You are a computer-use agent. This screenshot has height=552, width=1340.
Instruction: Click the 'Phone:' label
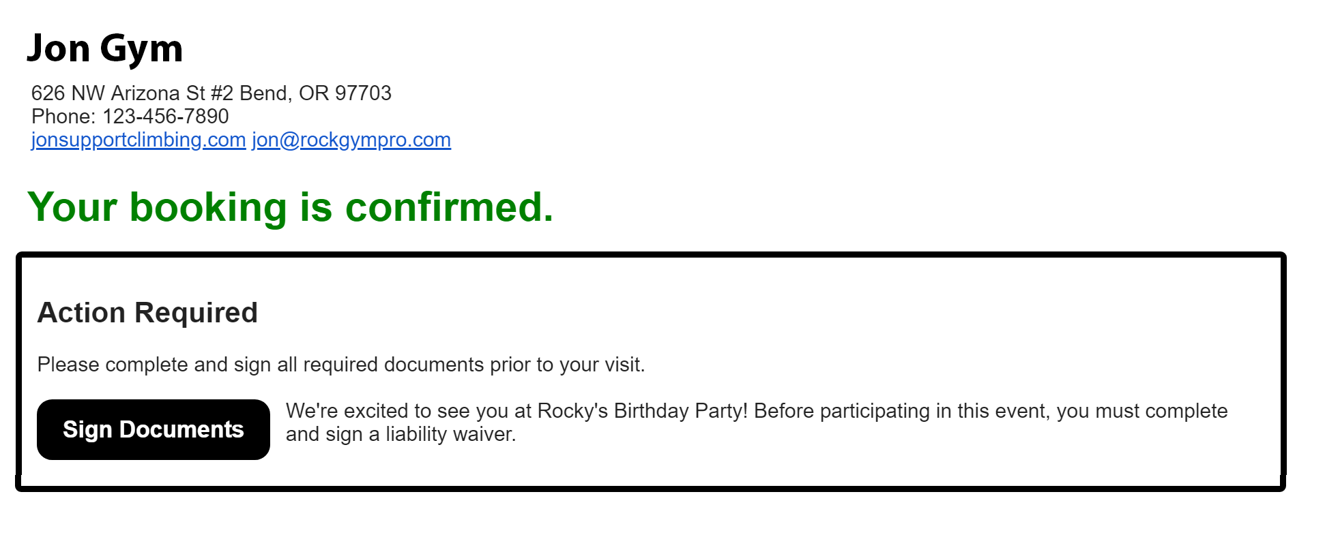[x=64, y=116]
